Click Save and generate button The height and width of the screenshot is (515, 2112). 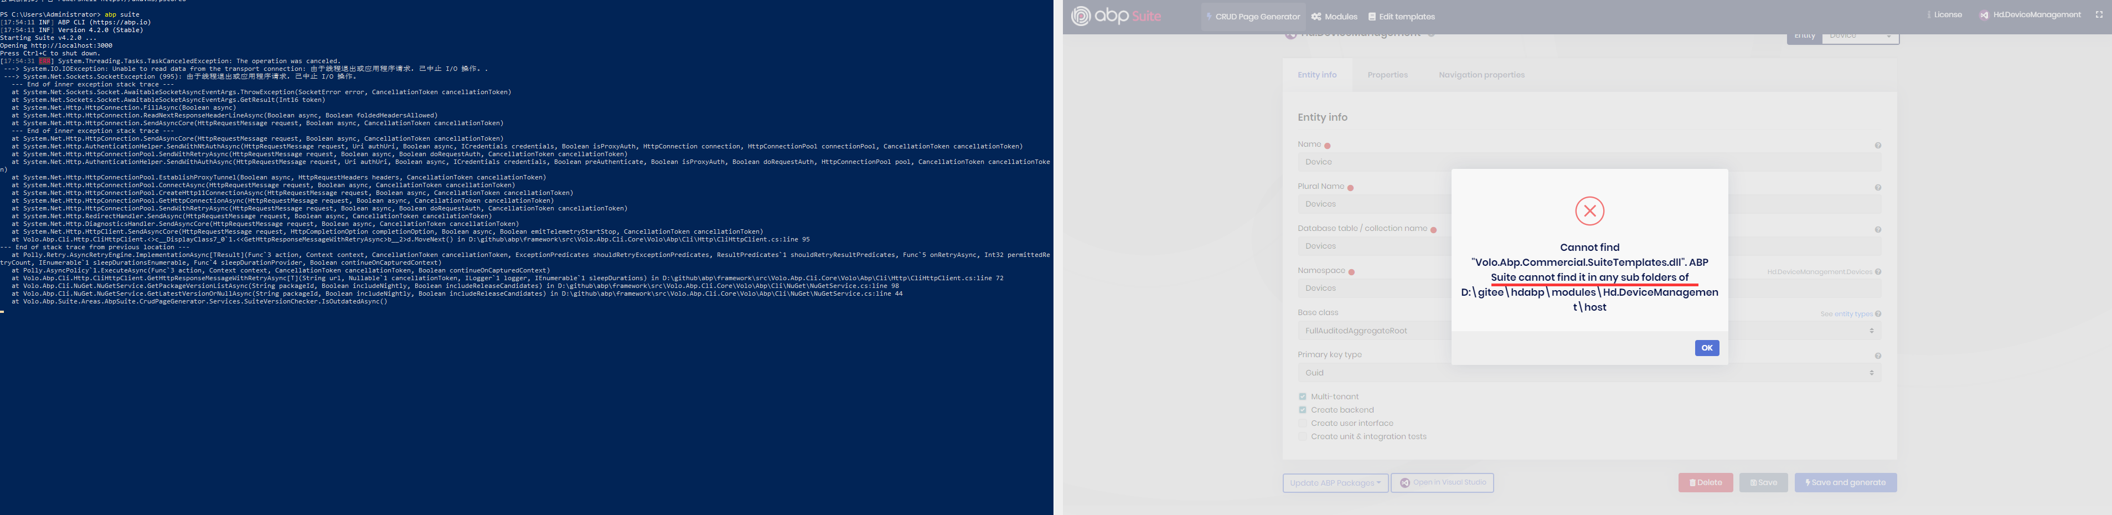(x=1845, y=483)
